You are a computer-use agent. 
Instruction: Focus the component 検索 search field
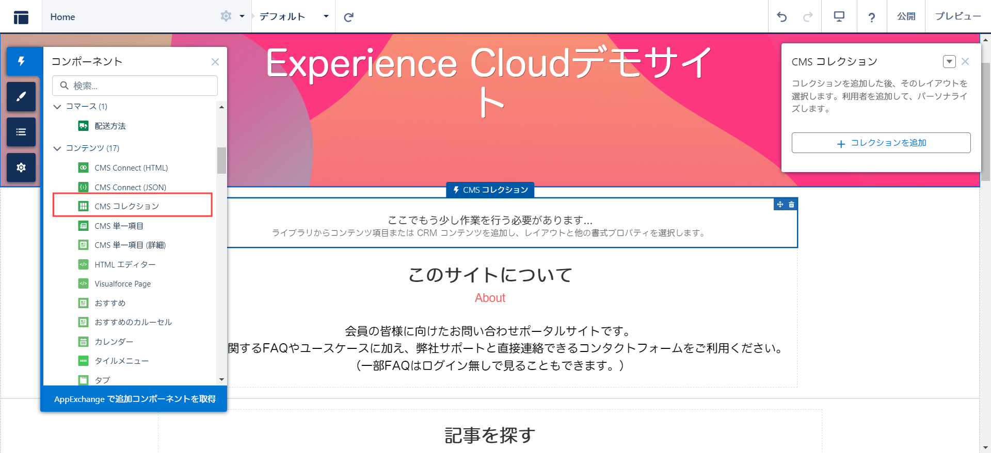(135, 86)
